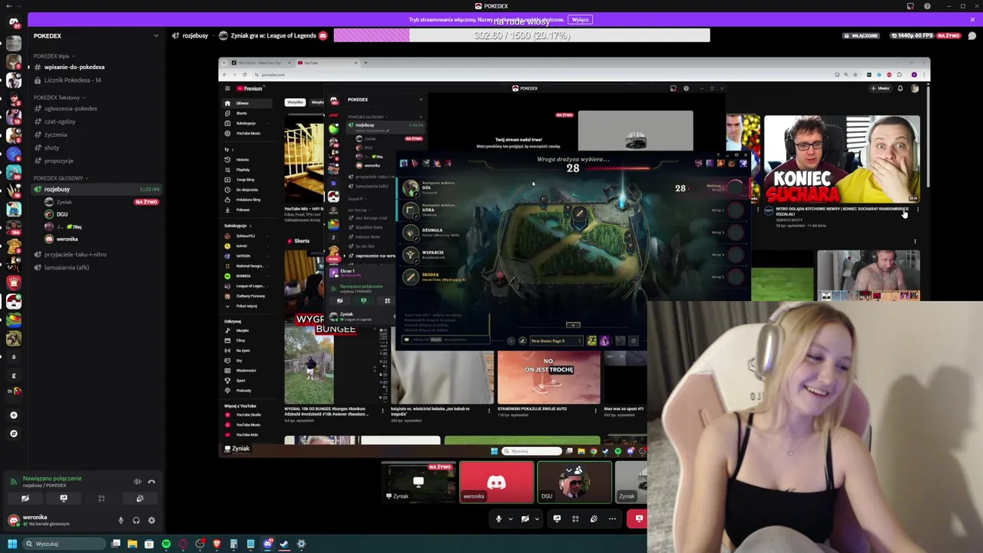Toggle camera in the call control bar
Image resolution: width=983 pixels, height=553 pixels.
(525, 518)
